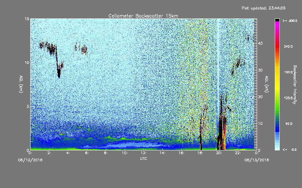
Task: Click the '12:' hour tick label
Action: click(x=143, y=153)
